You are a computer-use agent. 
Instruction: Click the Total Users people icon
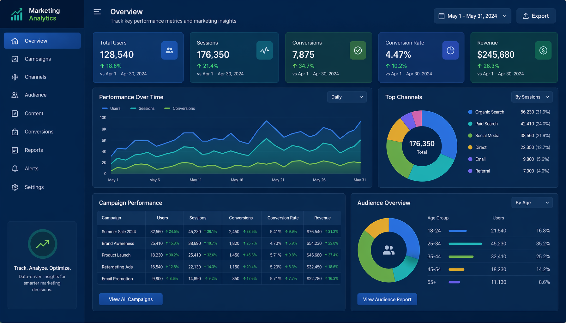169,50
